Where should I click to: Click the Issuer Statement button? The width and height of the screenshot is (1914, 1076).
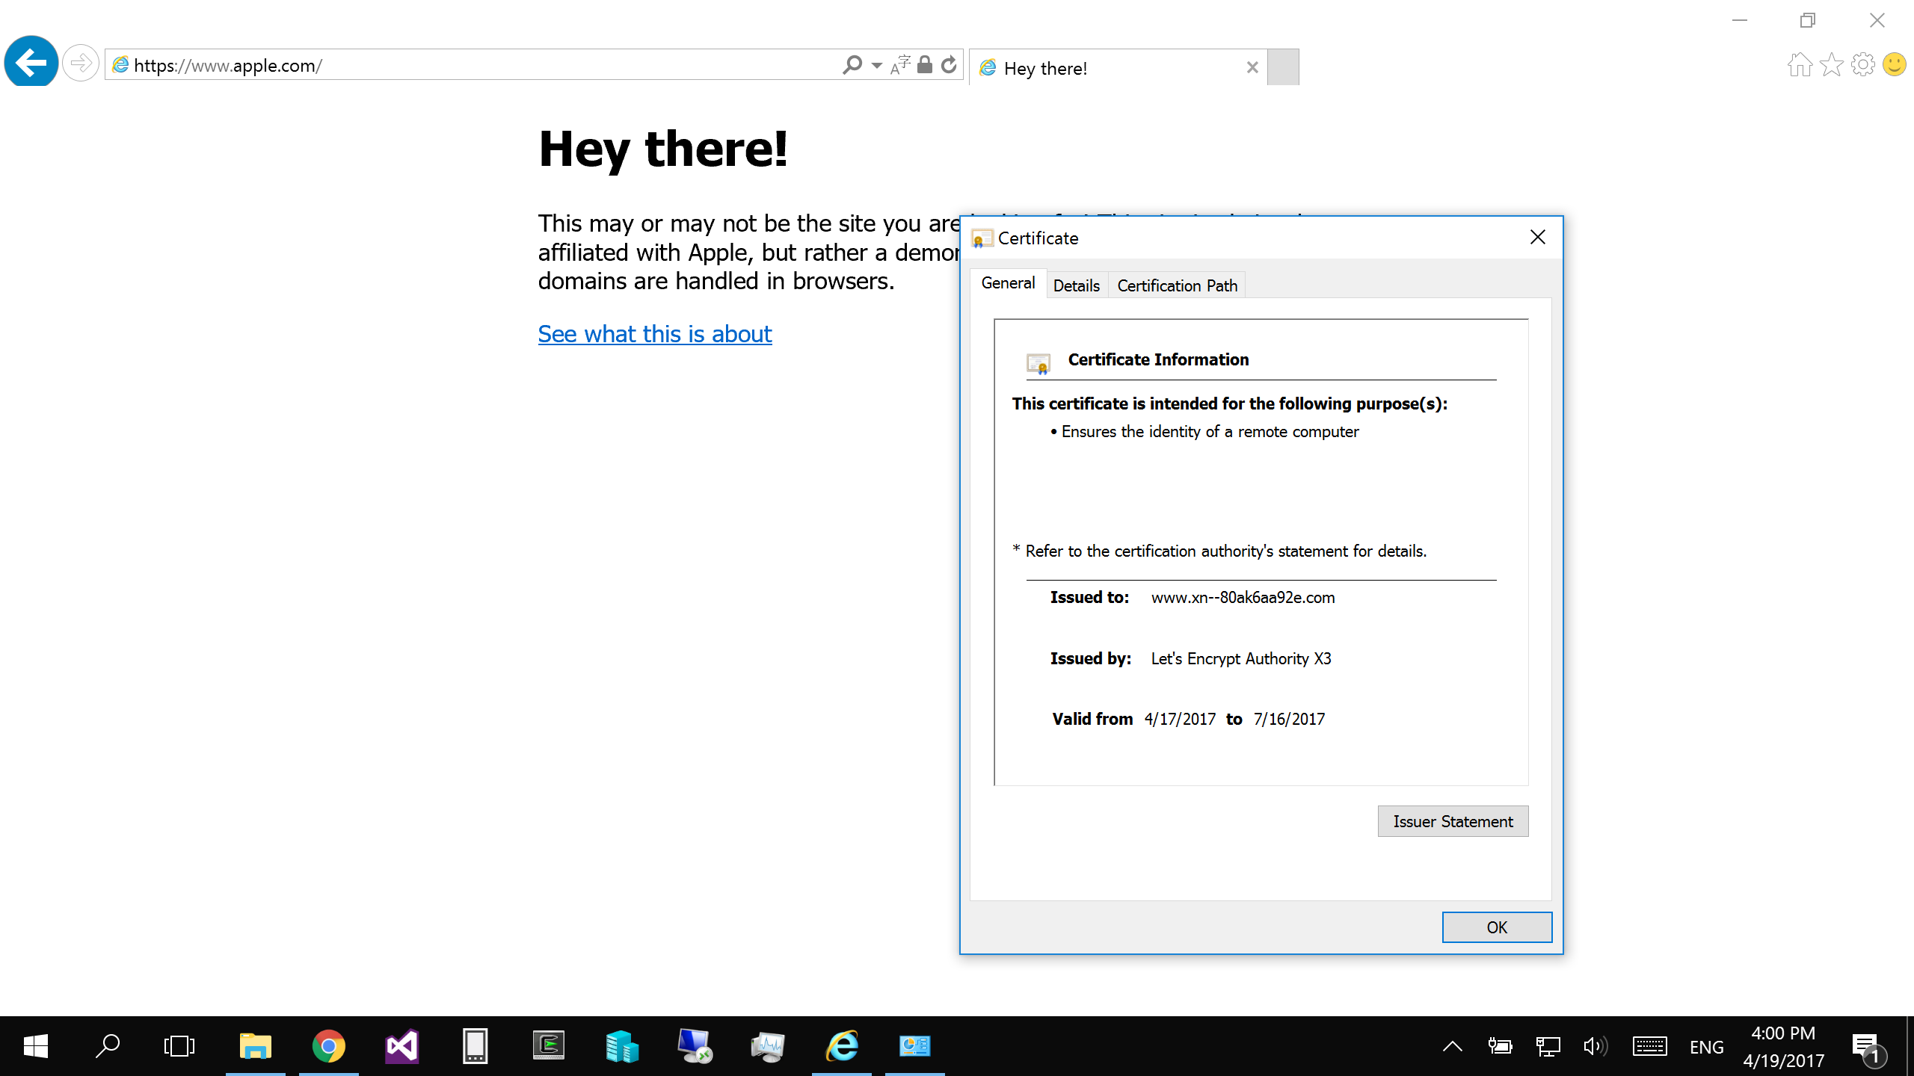tap(1453, 821)
